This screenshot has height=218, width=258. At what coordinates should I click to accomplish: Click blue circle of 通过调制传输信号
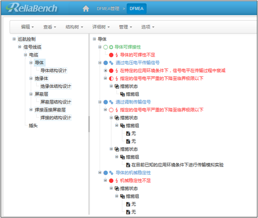pos(106,102)
